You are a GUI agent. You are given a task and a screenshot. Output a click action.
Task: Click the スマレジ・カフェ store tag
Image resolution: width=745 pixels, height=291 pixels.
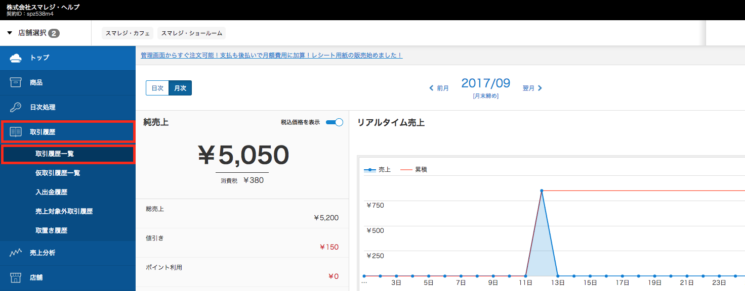pyautogui.click(x=128, y=33)
